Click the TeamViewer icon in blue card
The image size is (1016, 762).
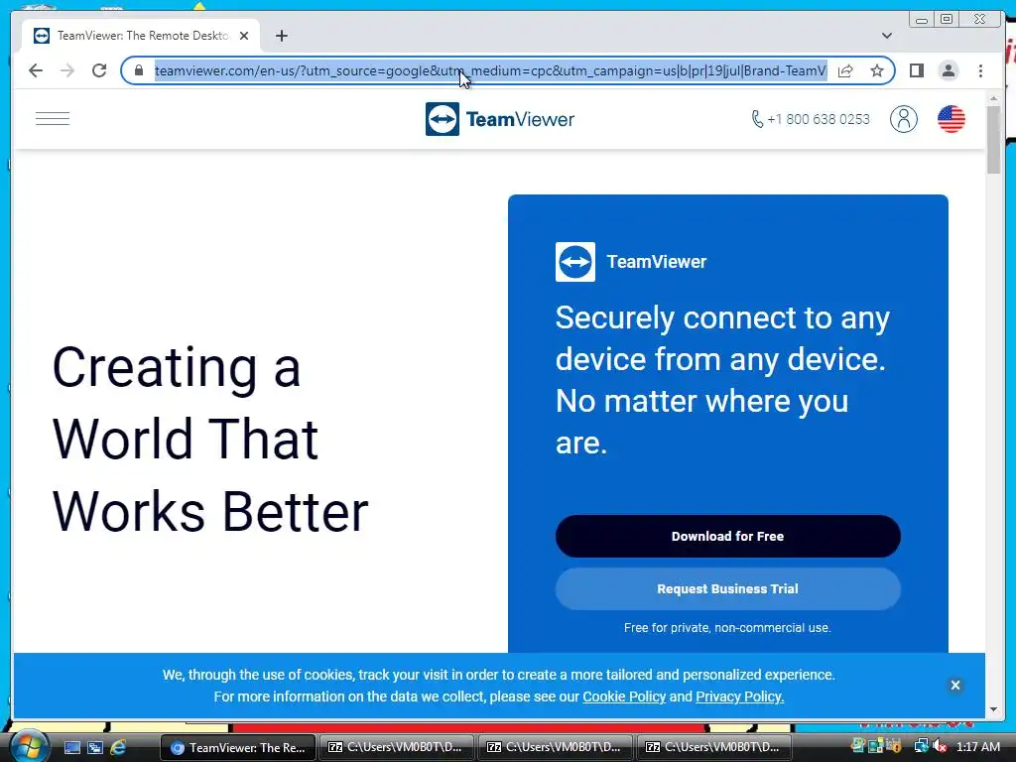pyautogui.click(x=574, y=262)
